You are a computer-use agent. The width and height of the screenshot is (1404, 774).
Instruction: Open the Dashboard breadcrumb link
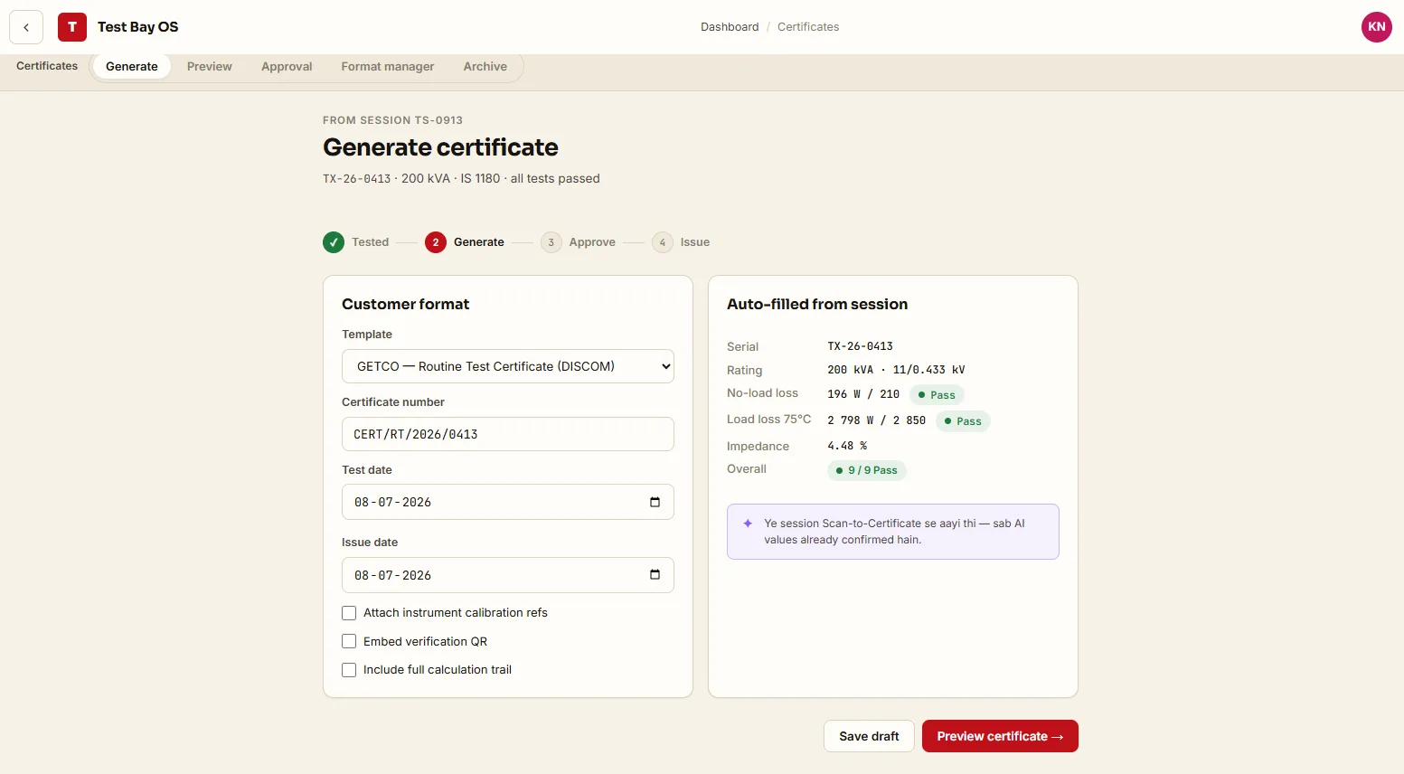click(730, 27)
